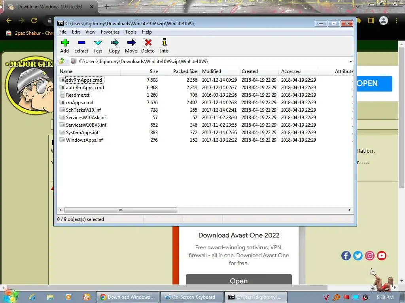Image resolution: width=405 pixels, height=303 pixels.
Task: Open a new Chrome tab
Action: click(x=107, y=7)
